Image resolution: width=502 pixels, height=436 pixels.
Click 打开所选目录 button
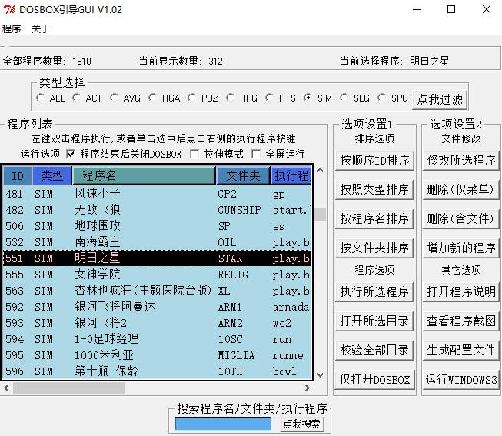coord(374,321)
